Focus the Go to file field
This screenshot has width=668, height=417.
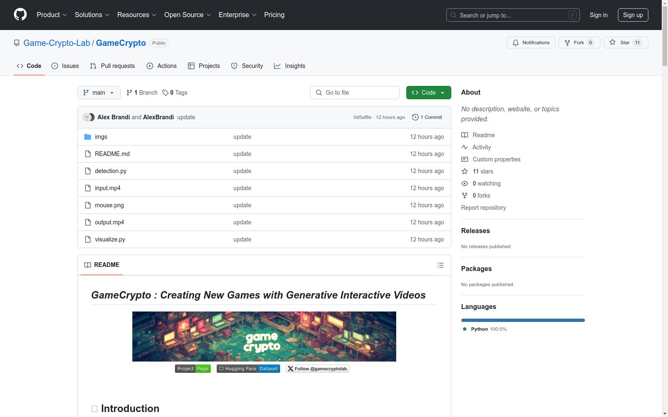[355, 93]
